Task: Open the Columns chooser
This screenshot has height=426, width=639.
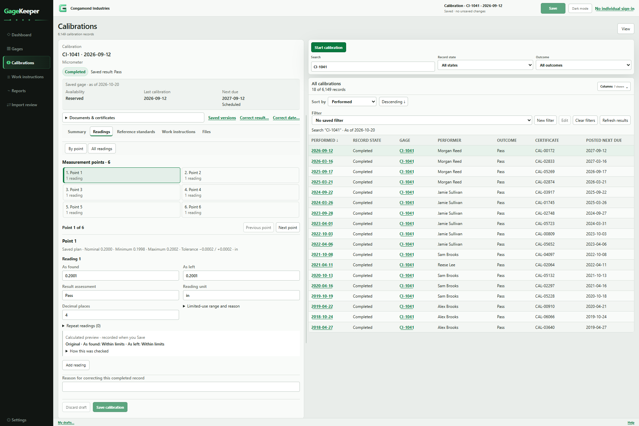Action: click(614, 87)
